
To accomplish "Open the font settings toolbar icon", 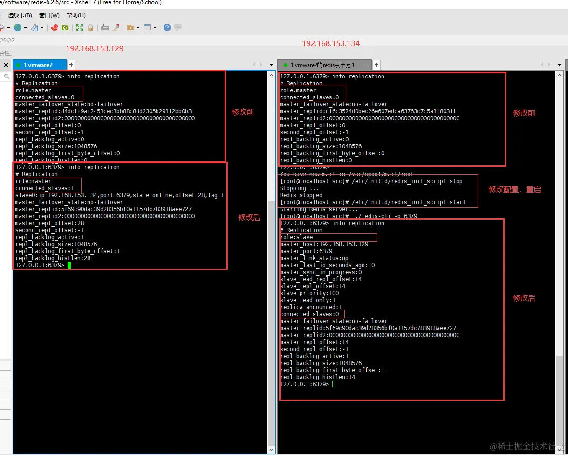I will point(34,28).
